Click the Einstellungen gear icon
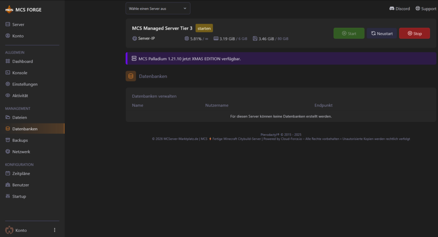The height and width of the screenshot is (237, 438). [8, 84]
